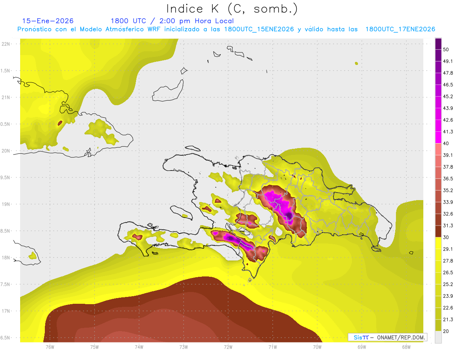Select the latitude axis label "18N"

tap(6, 258)
